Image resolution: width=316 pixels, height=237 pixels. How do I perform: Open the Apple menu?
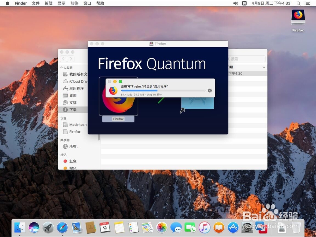point(8,3)
